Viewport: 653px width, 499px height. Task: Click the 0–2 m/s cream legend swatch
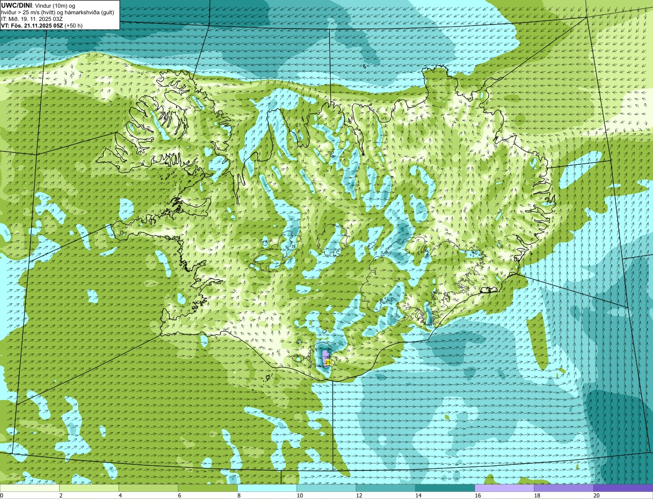click(x=30, y=488)
